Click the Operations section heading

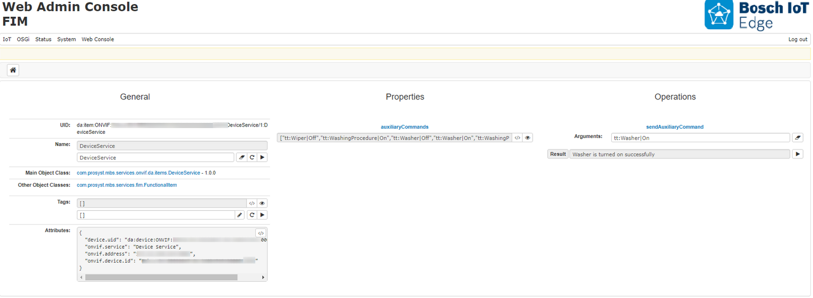coord(675,97)
